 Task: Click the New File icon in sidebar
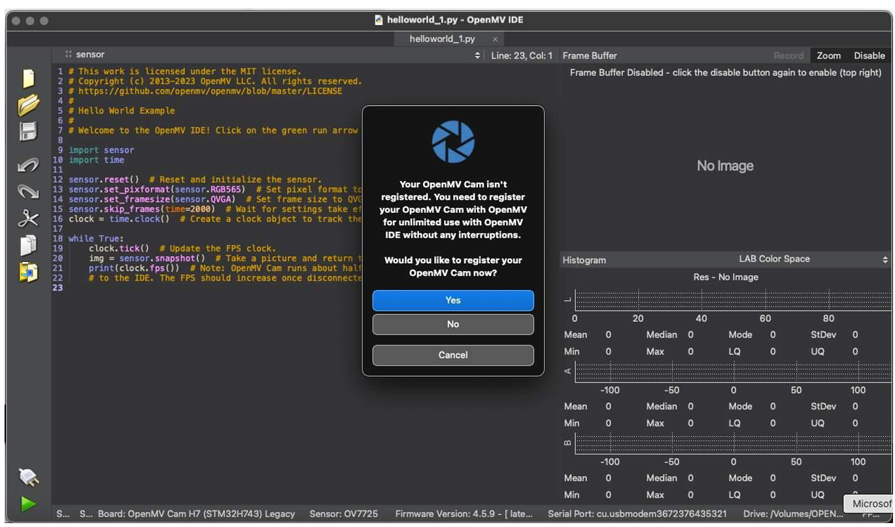[x=28, y=78]
